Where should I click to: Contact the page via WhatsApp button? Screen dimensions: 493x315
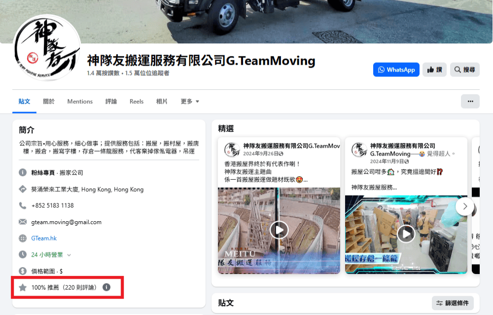tap(396, 70)
